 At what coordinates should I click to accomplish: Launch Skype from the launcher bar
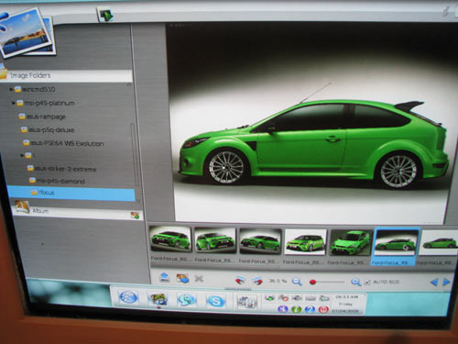coord(215,301)
